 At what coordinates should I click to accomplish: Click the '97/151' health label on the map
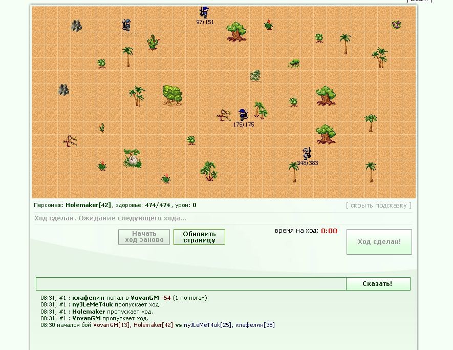[205, 22]
